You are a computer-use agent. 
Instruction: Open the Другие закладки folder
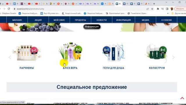coord(179,13)
